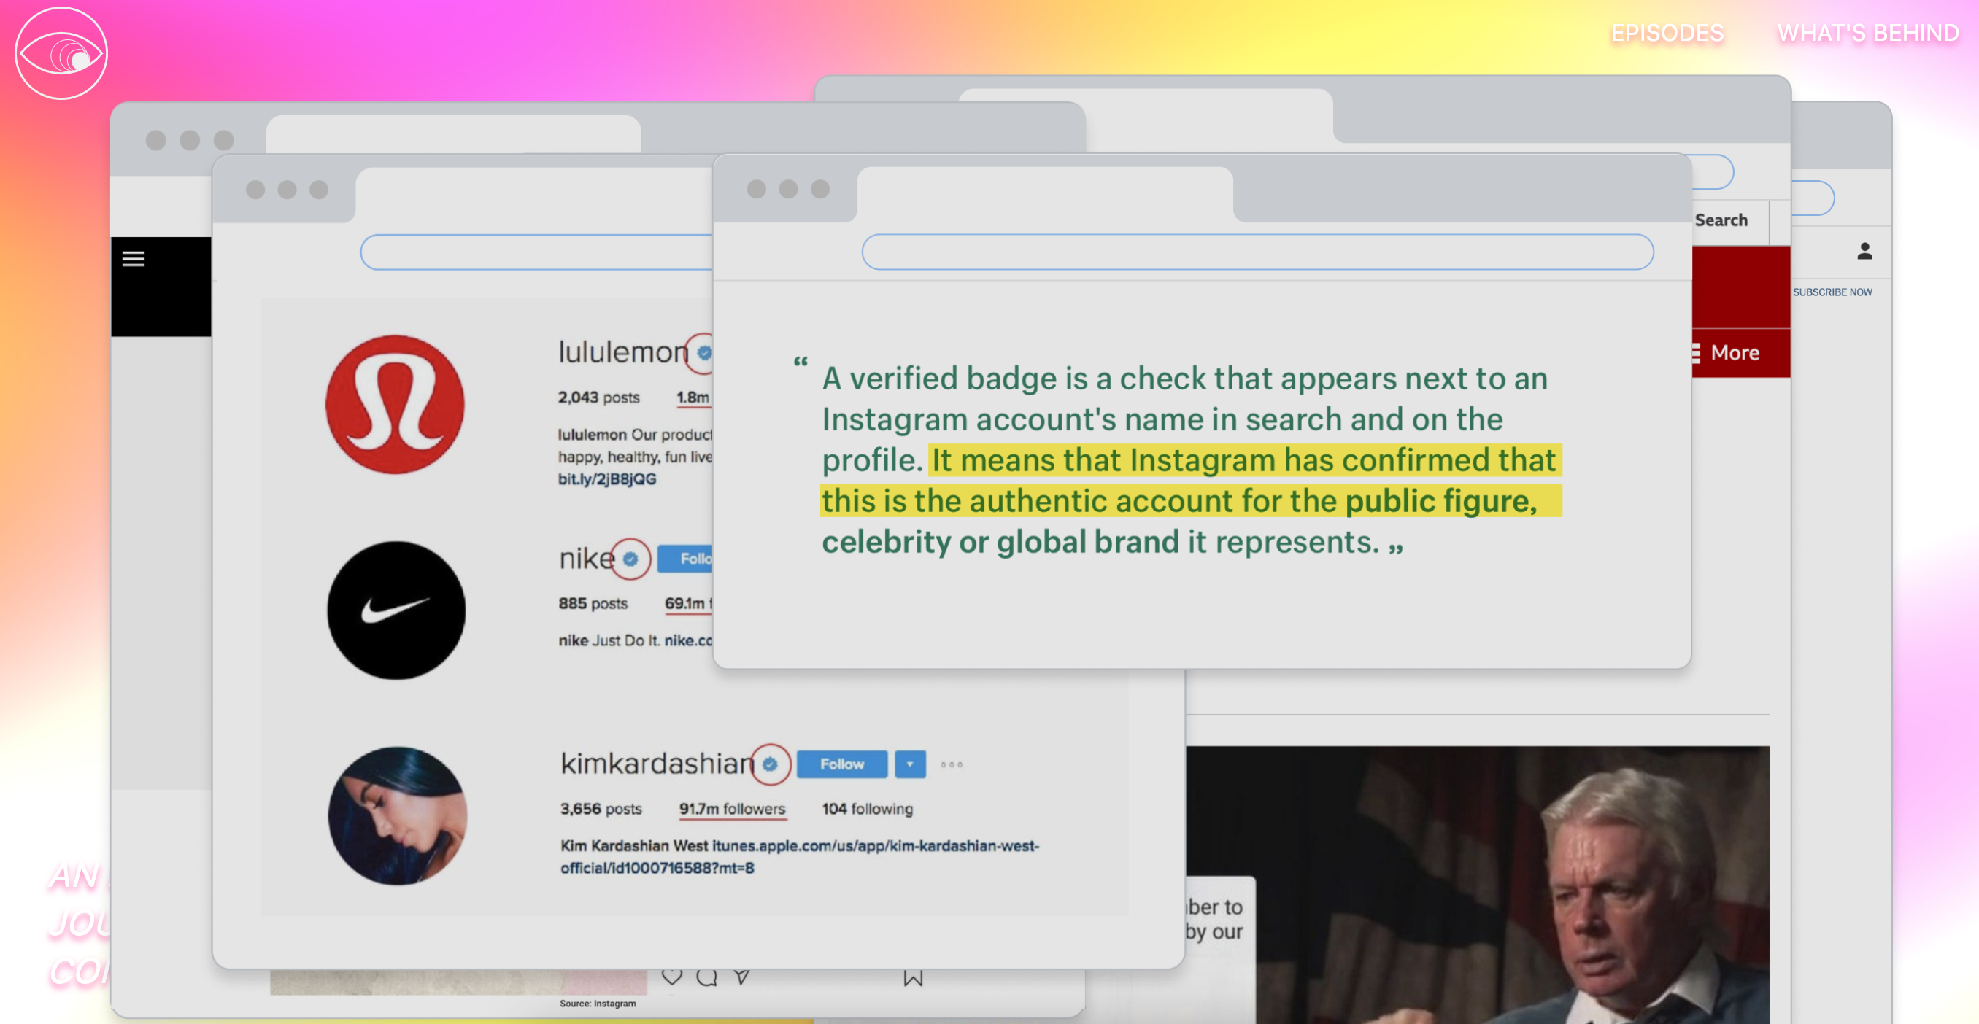1979x1024 pixels.
Task: Click kimkardashian's blue verified badge
Action: (771, 764)
